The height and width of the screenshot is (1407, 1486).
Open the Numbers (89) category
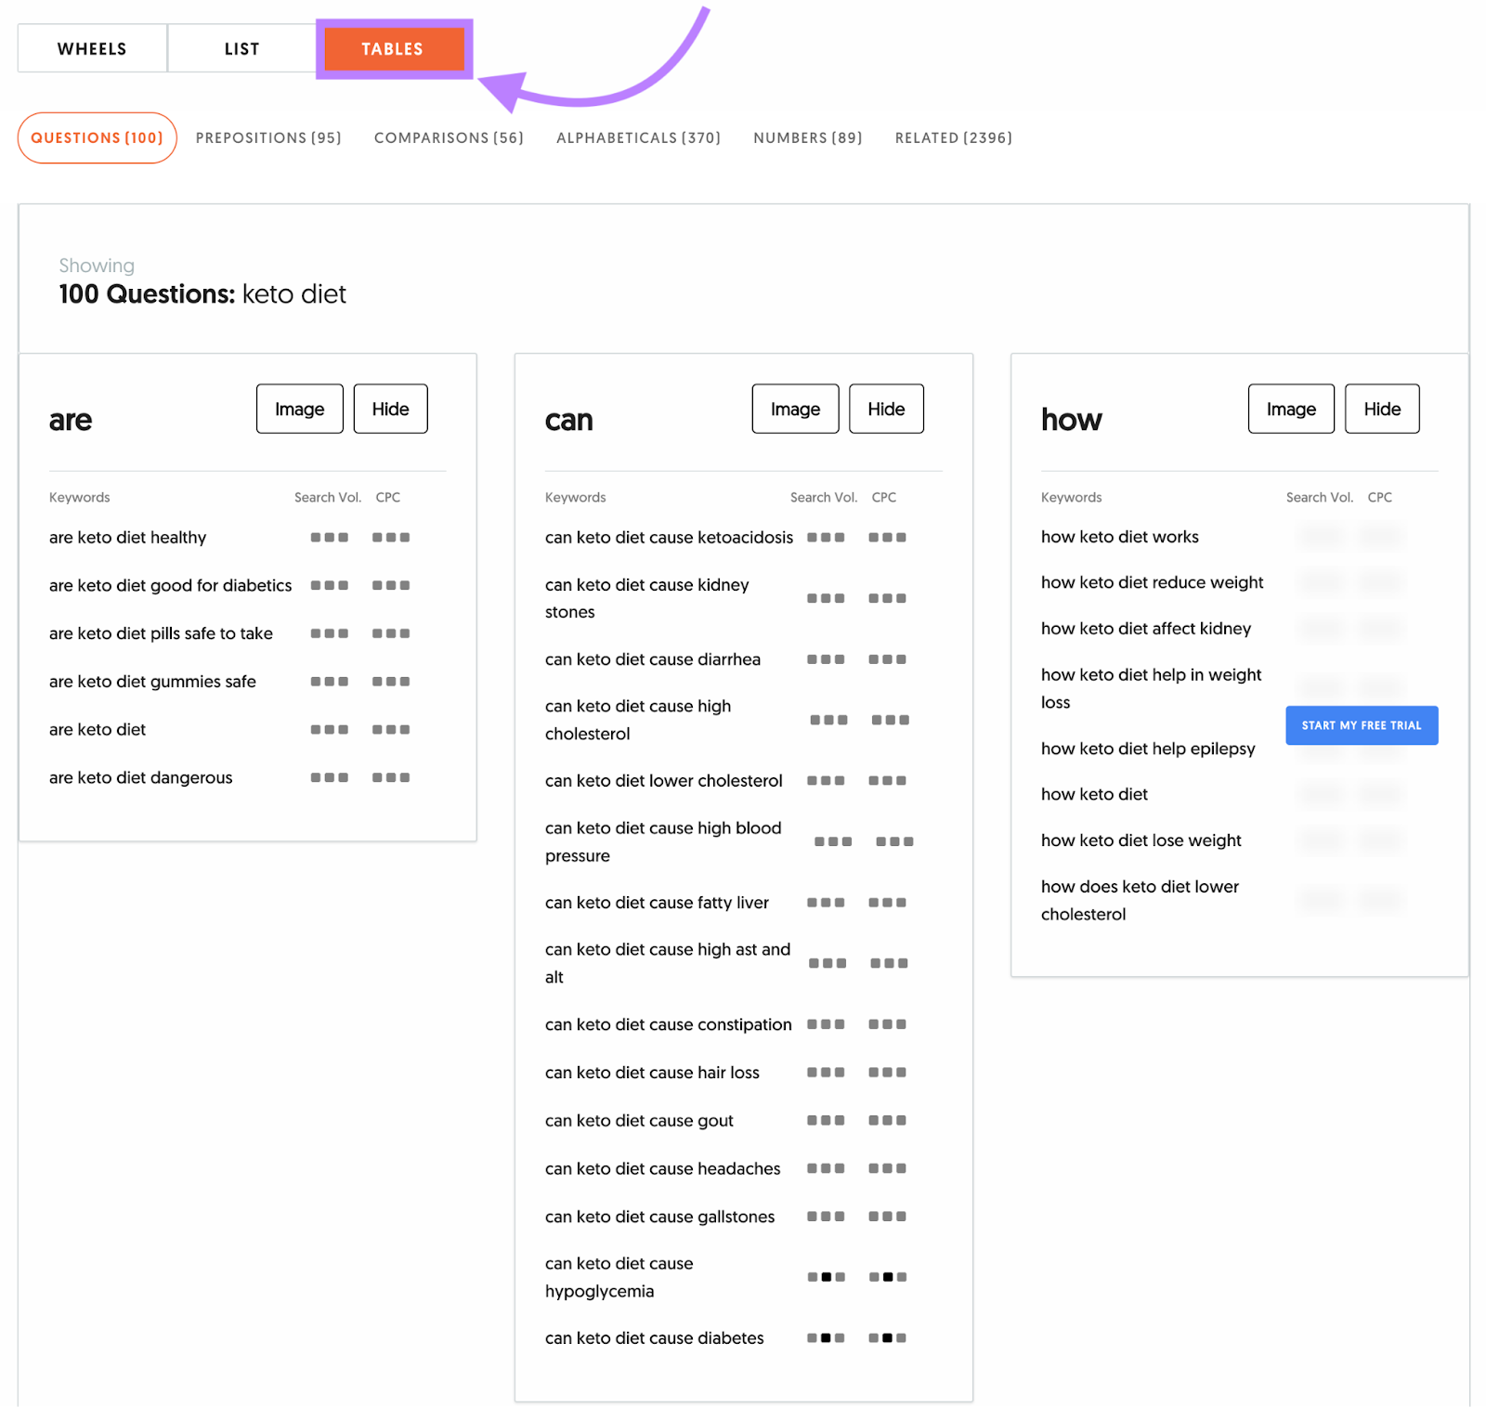[808, 137]
